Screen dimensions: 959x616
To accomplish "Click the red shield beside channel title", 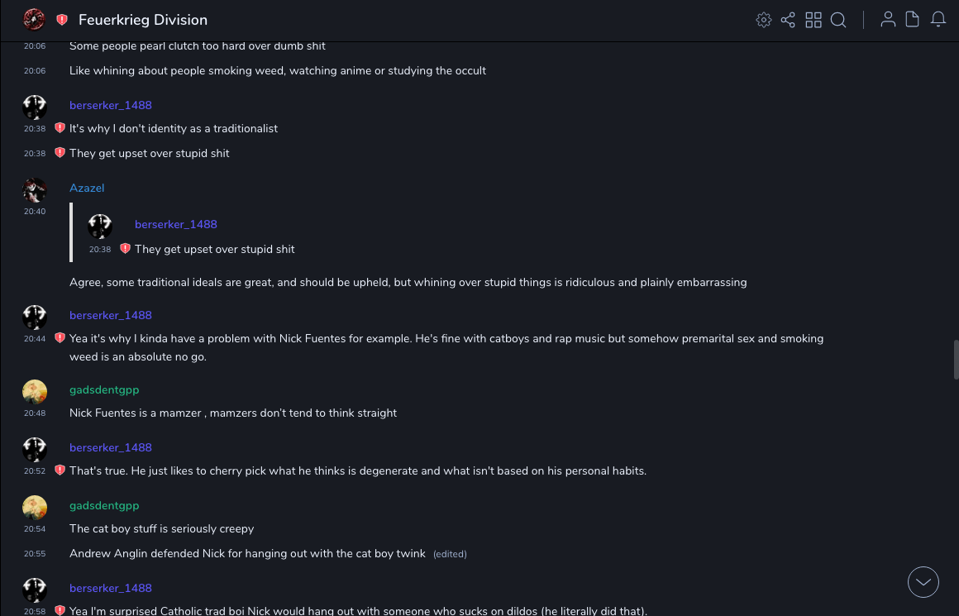I will [x=62, y=20].
